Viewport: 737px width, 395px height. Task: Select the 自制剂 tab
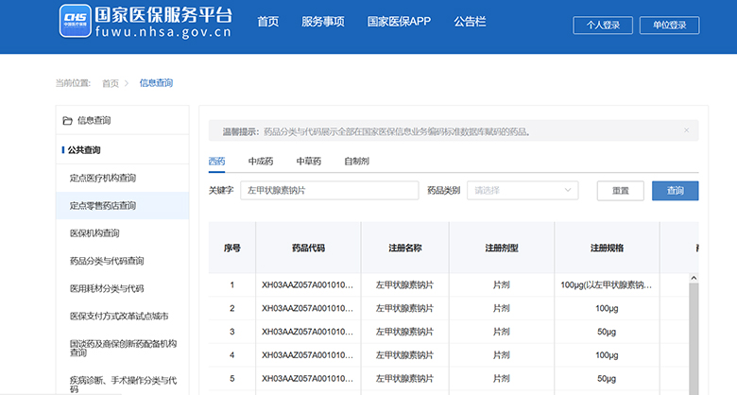coord(356,162)
